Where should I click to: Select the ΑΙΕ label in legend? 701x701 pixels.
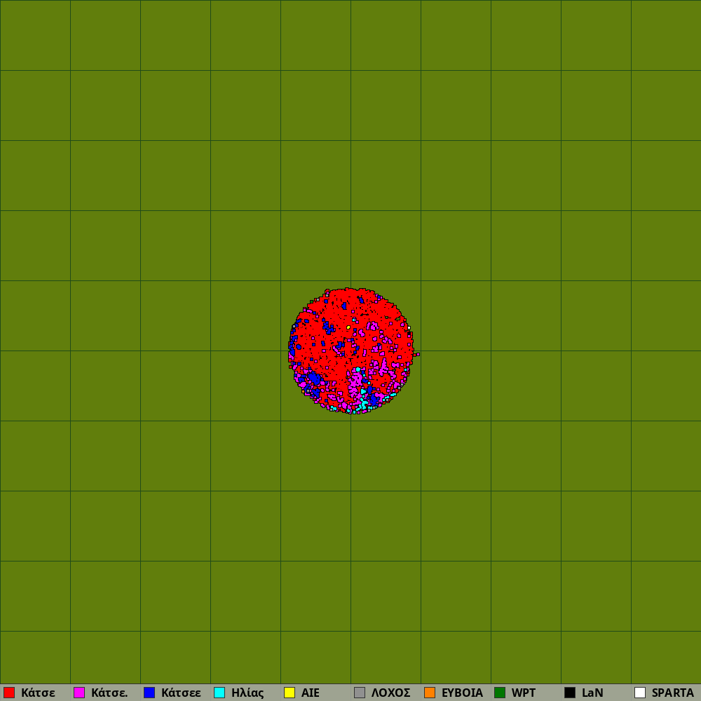tap(311, 693)
